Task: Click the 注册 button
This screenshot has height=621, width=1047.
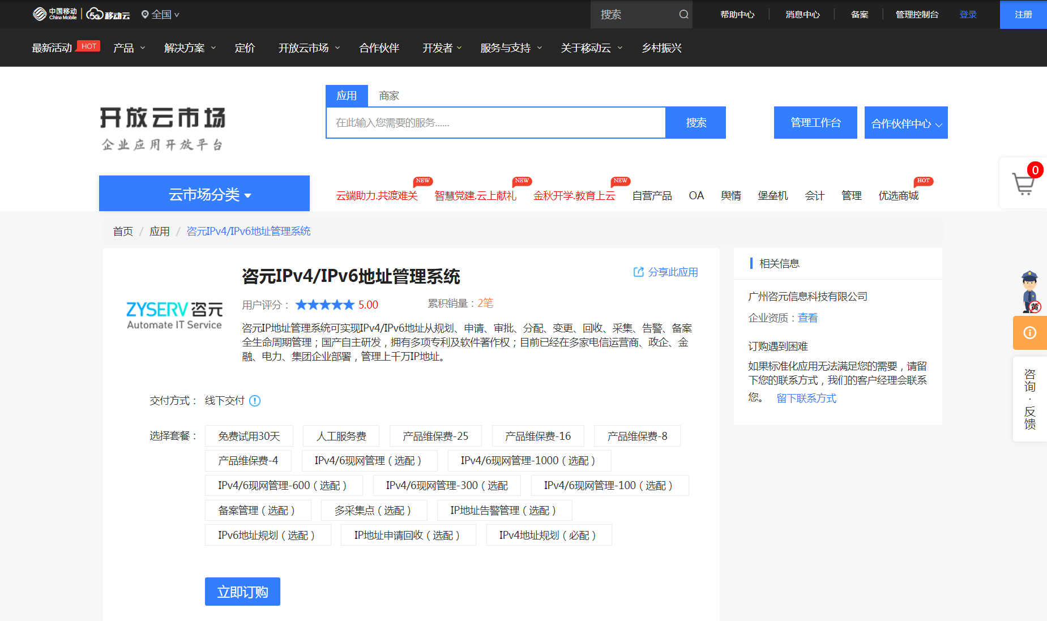Action: click(x=1023, y=15)
